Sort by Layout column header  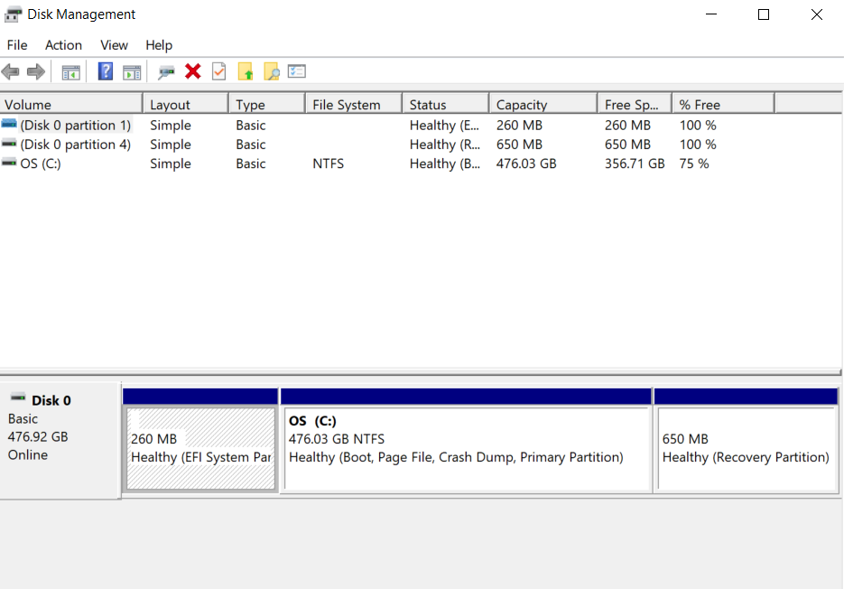(186, 104)
